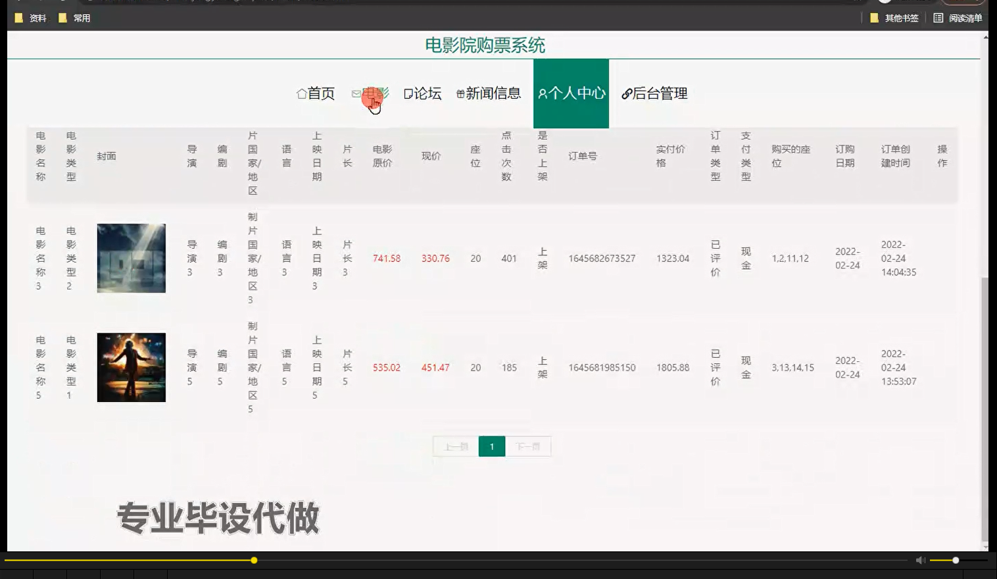
Task: Click the icon beside 新闻信息
Action: click(460, 93)
